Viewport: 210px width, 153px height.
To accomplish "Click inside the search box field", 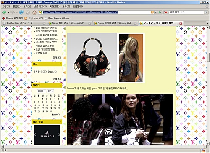I will [x=186, y=12].
